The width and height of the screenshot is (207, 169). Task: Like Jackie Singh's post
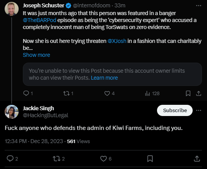pyautogui.click(x=103, y=159)
